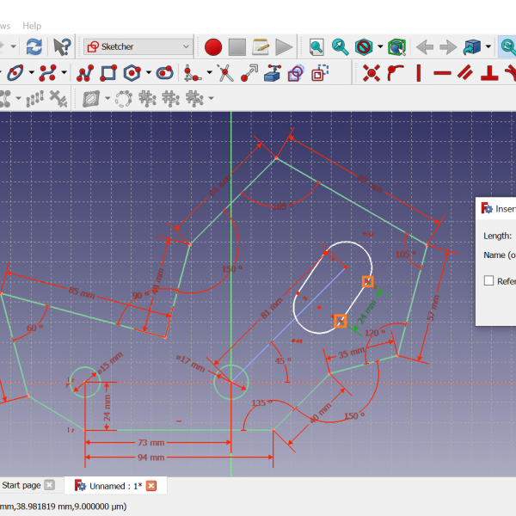516x516 pixels.
Task: Tick the Reference checkbox in the dialog
Action: [489, 280]
